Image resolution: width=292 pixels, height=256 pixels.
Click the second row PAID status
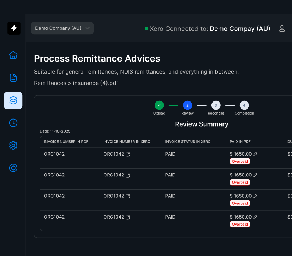click(170, 175)
